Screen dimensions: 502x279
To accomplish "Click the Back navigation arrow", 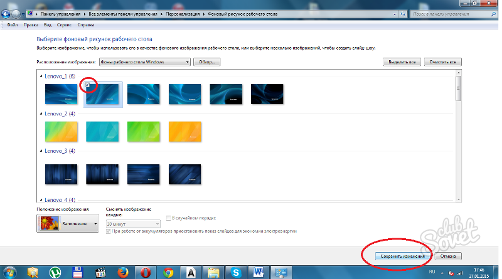I will pyautogui.click(x=6, y=13).
